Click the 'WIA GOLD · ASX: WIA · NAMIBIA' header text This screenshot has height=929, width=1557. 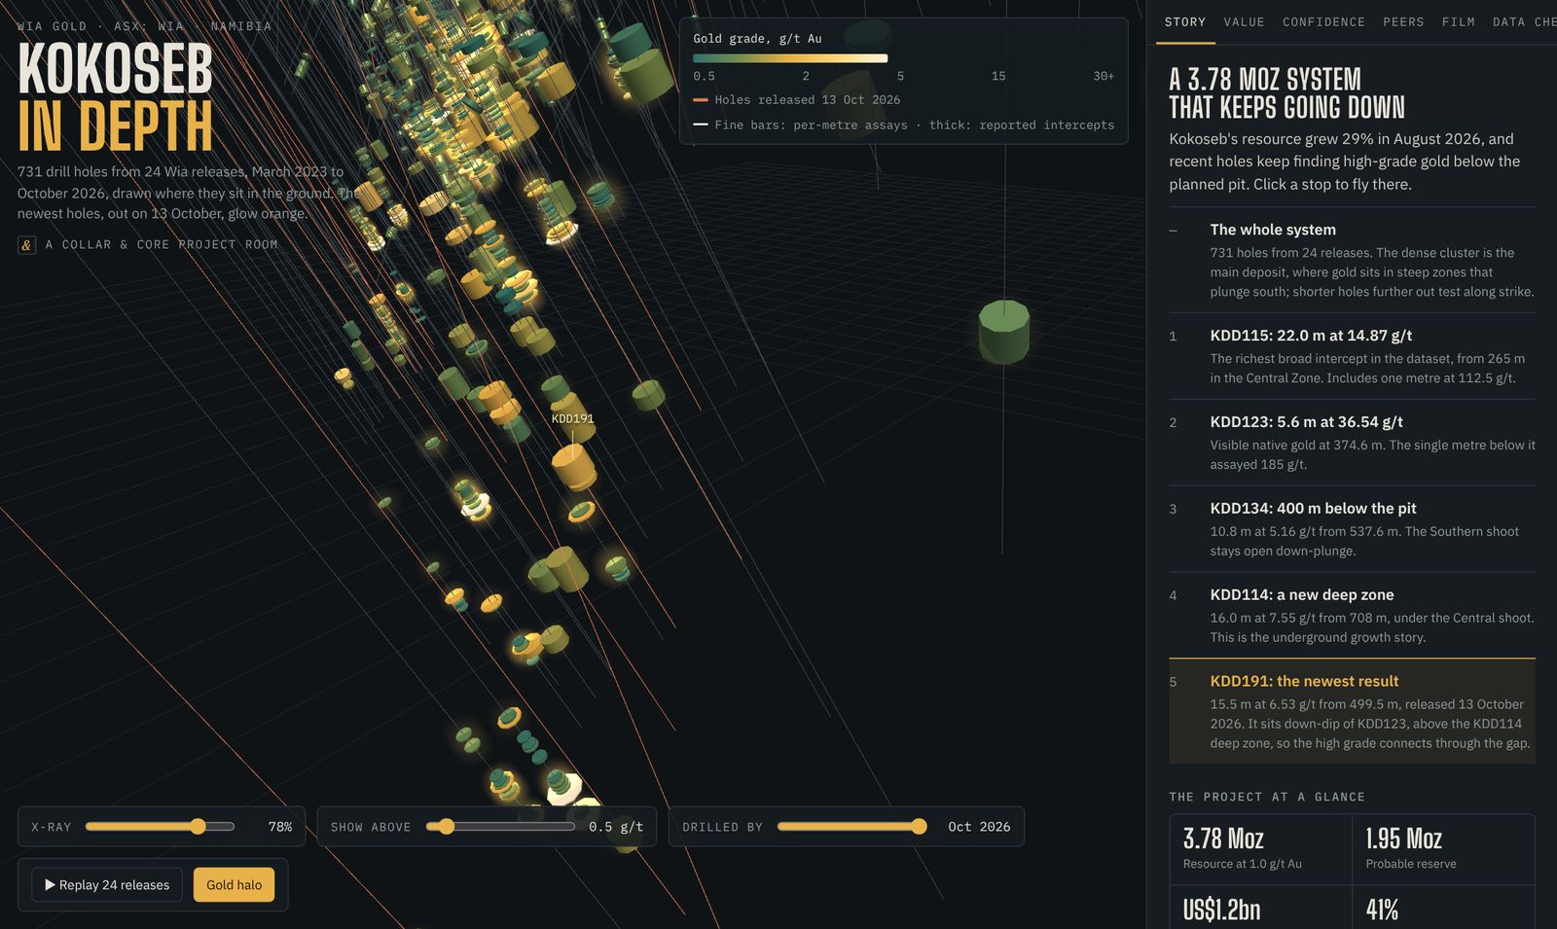point(144,26)
